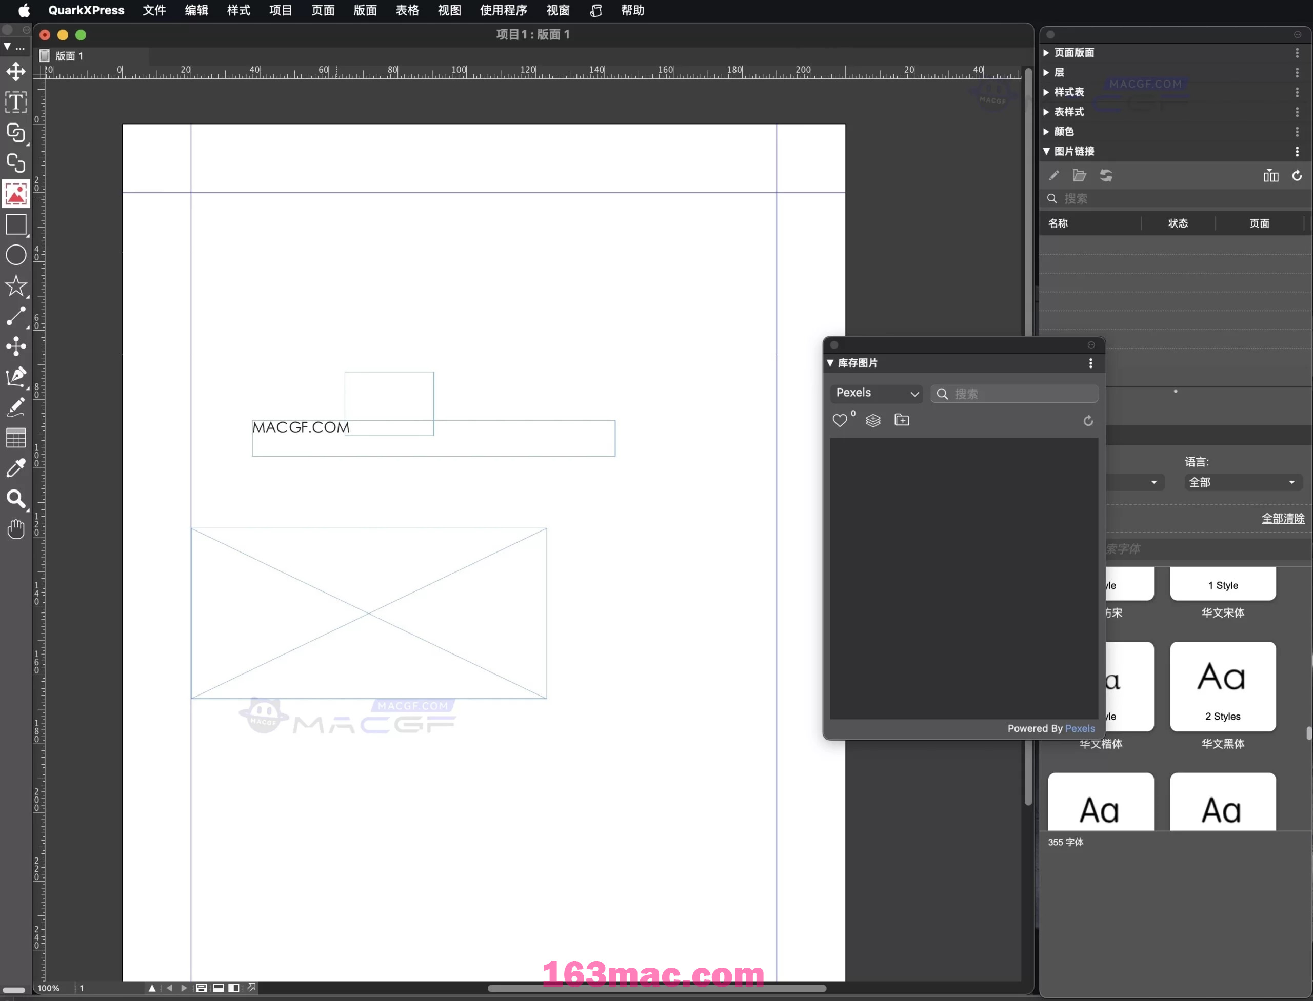
Task: Toggle master page view in status bar
Action: pos(202,989)
